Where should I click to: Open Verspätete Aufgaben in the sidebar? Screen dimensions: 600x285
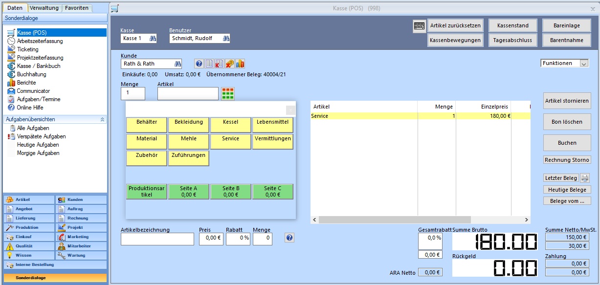pos(41,136)
